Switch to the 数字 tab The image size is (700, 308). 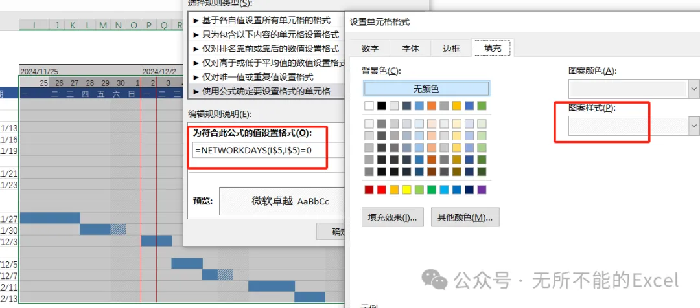[x=370, y=49]
